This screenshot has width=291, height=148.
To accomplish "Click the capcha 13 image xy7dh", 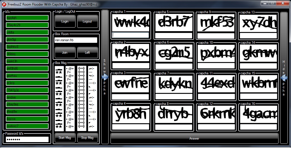I will click(258, 23).
